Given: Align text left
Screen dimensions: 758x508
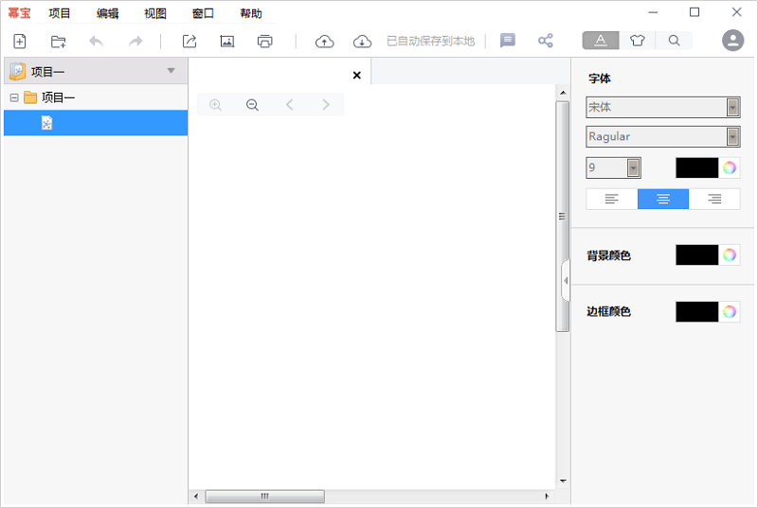Looking at the screenshot, I should [611, 199].
